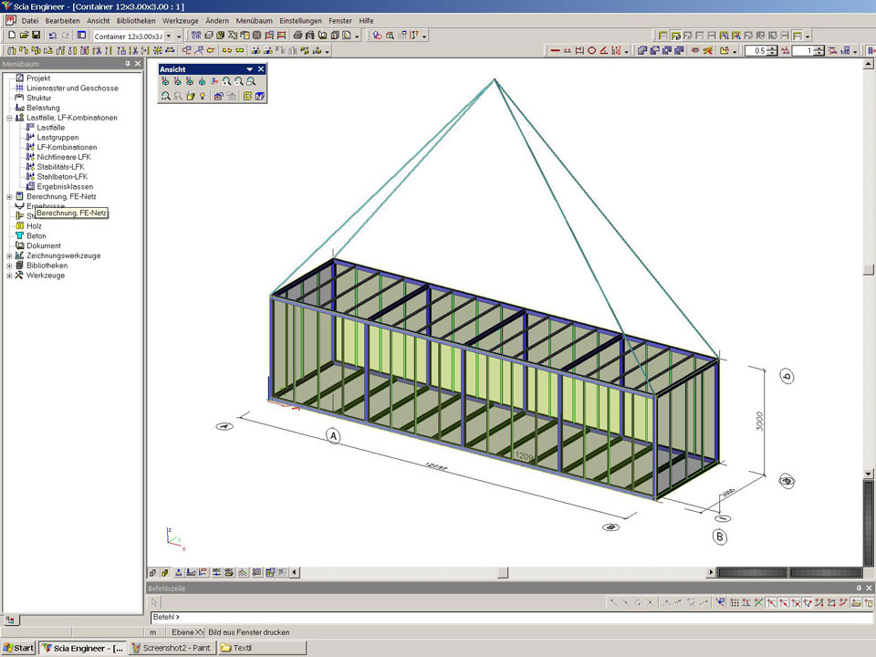876x657 pixels.
Task: Click the horizontal scrollbar thumb below viewport
Action: coord(502,573)
